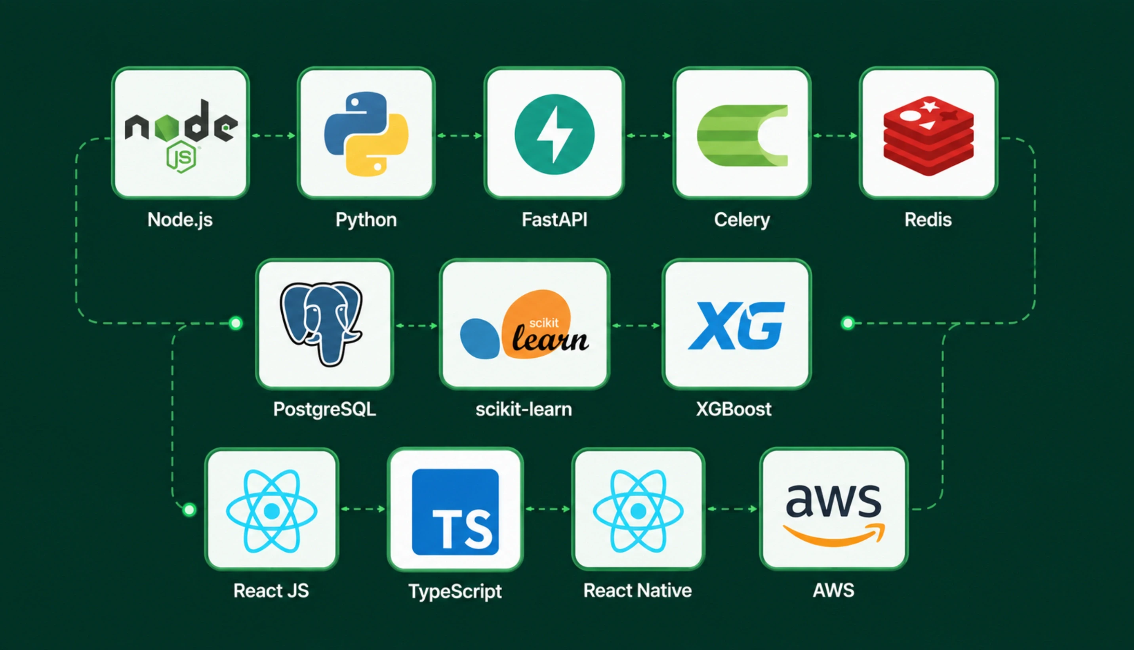Image resolution: width=1134 pixels, height=650 pixels.
Task: Click the 'TypeScript' label
Action: pos(455,591)
